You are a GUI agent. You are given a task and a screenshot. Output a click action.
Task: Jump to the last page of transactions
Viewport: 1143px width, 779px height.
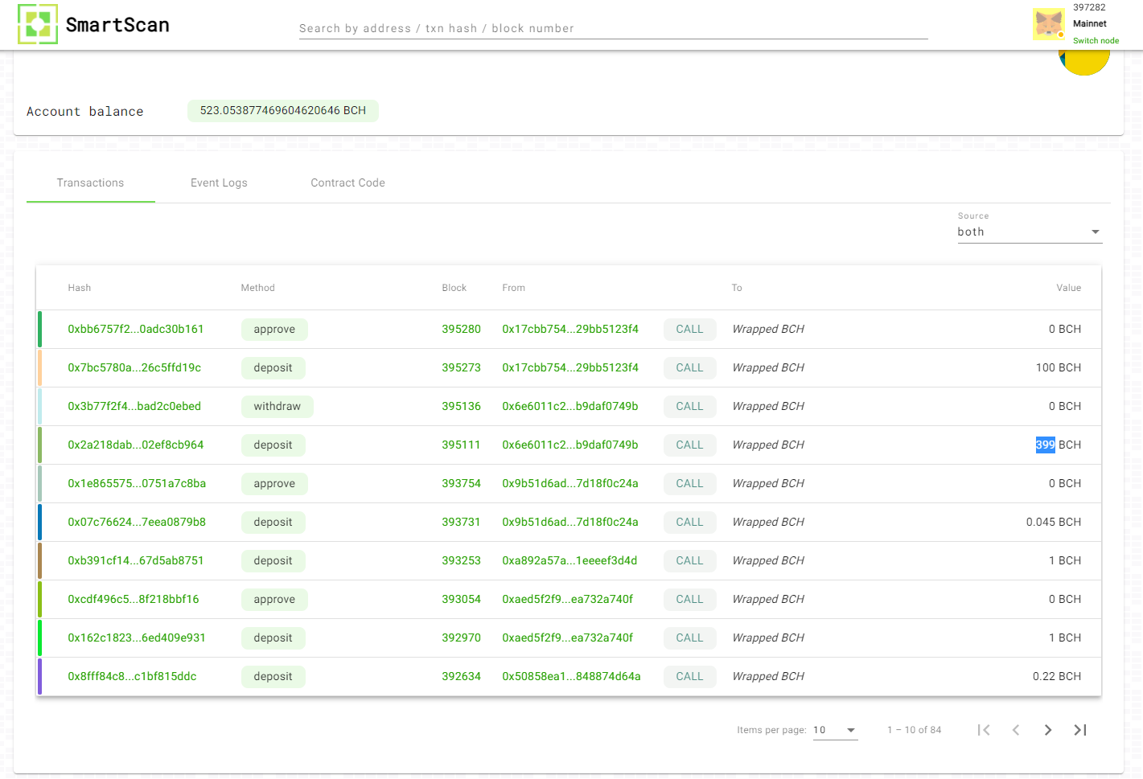pos(1080,730)
